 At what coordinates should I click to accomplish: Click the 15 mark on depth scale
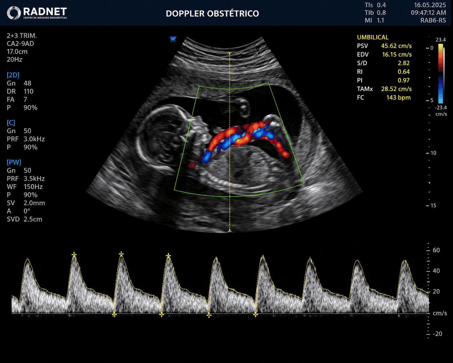(433, 205)
